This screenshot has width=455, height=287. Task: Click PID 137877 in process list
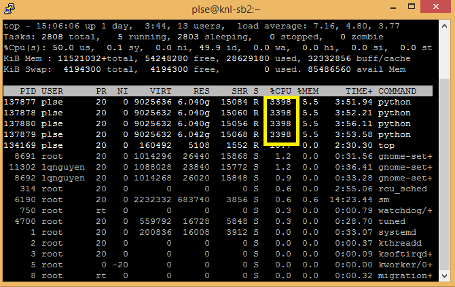(x=20, y=102)
